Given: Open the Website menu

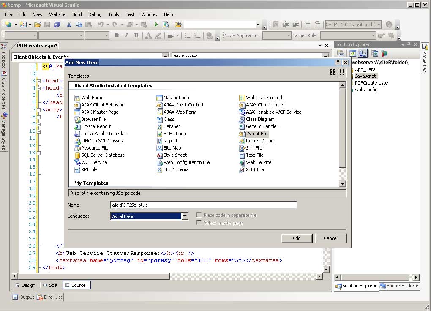Looking at the screenshot, I should pyautogui.click(x=57, y=14).
